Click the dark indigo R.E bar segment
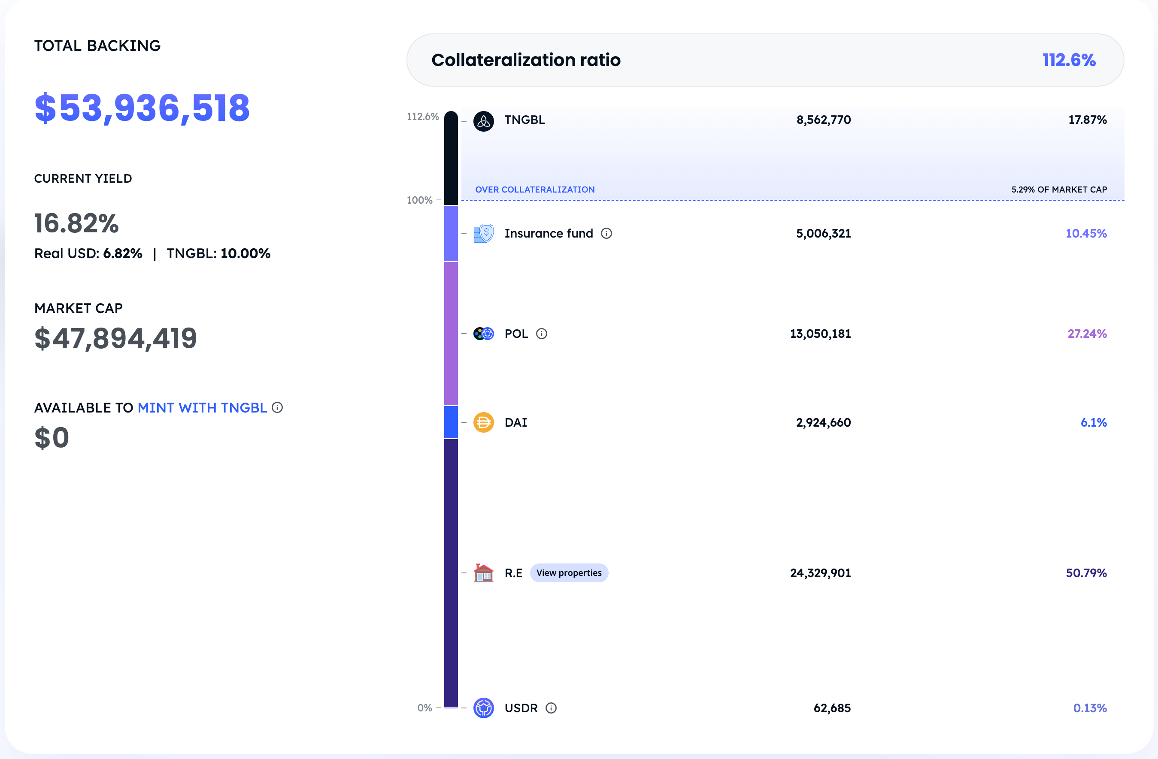The image size is (1158, 759). [x=451, y=573]
